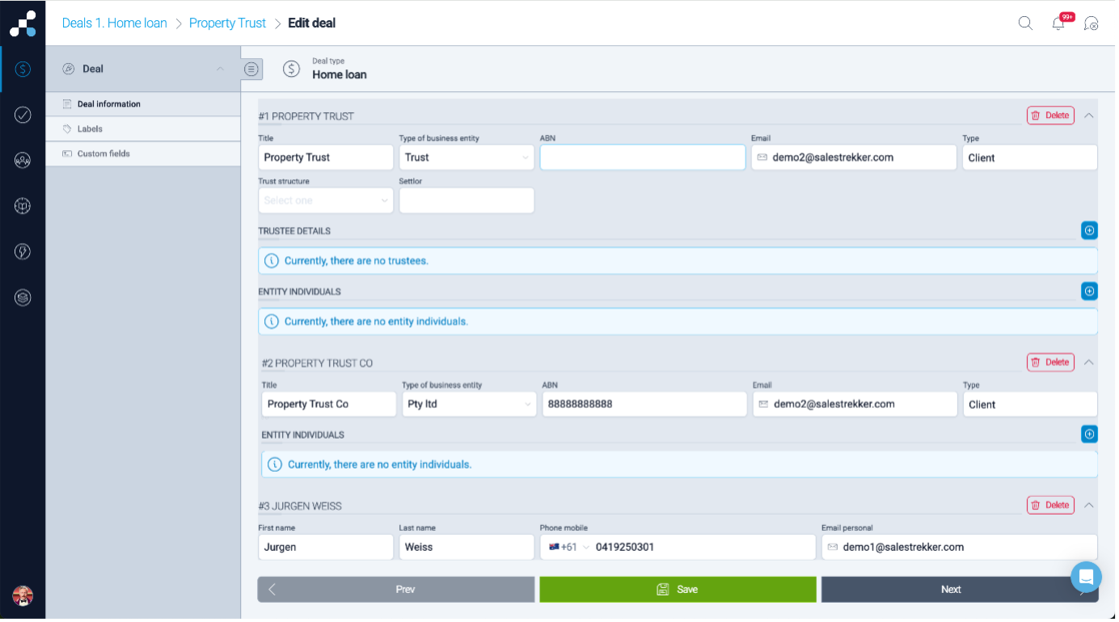Select Deal information in side menu

(x=143, y=104)
